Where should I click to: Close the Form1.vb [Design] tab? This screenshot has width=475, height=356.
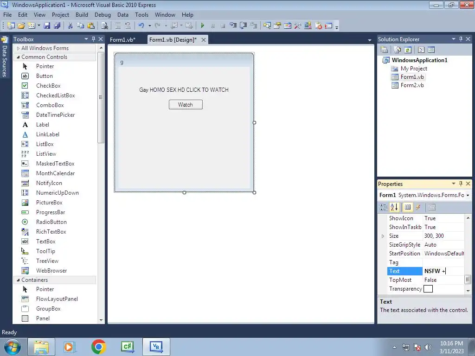(x=204, y=40)
